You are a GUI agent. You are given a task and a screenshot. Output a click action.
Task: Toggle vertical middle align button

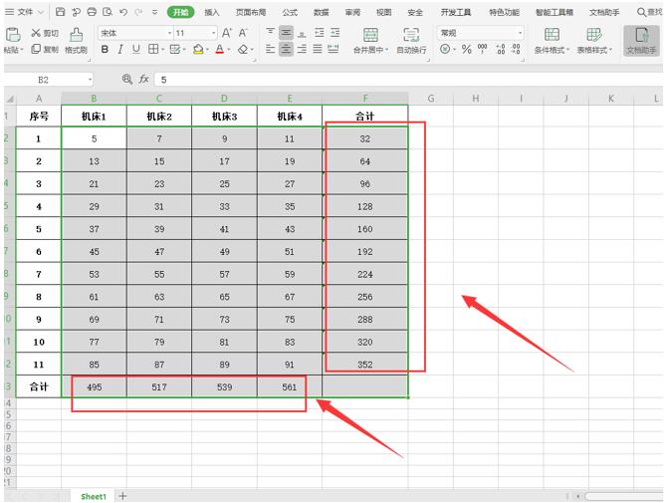[x=286, y=33]
